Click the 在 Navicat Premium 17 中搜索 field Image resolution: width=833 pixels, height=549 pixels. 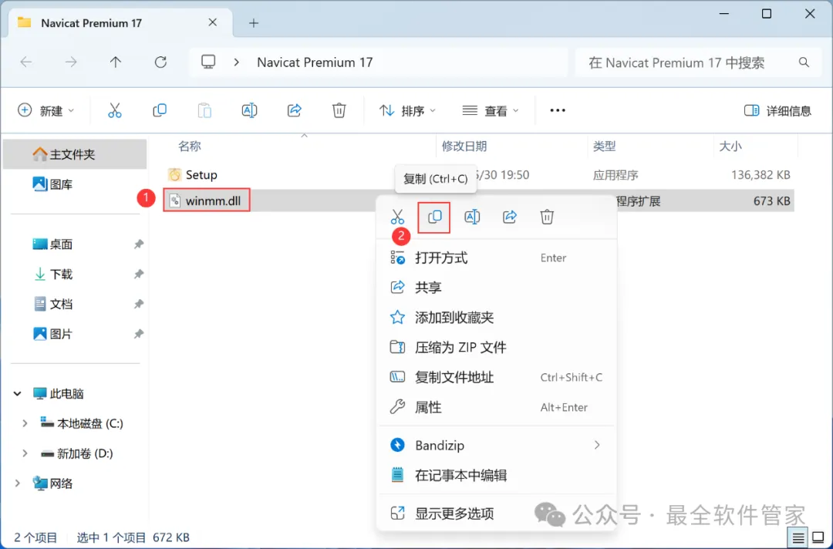tap(699, 62)
